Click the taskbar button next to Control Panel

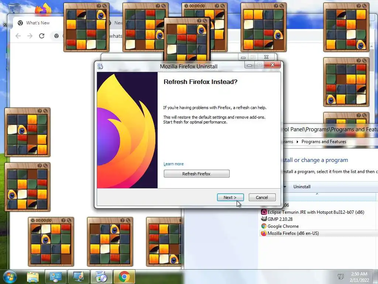point(79,277)
